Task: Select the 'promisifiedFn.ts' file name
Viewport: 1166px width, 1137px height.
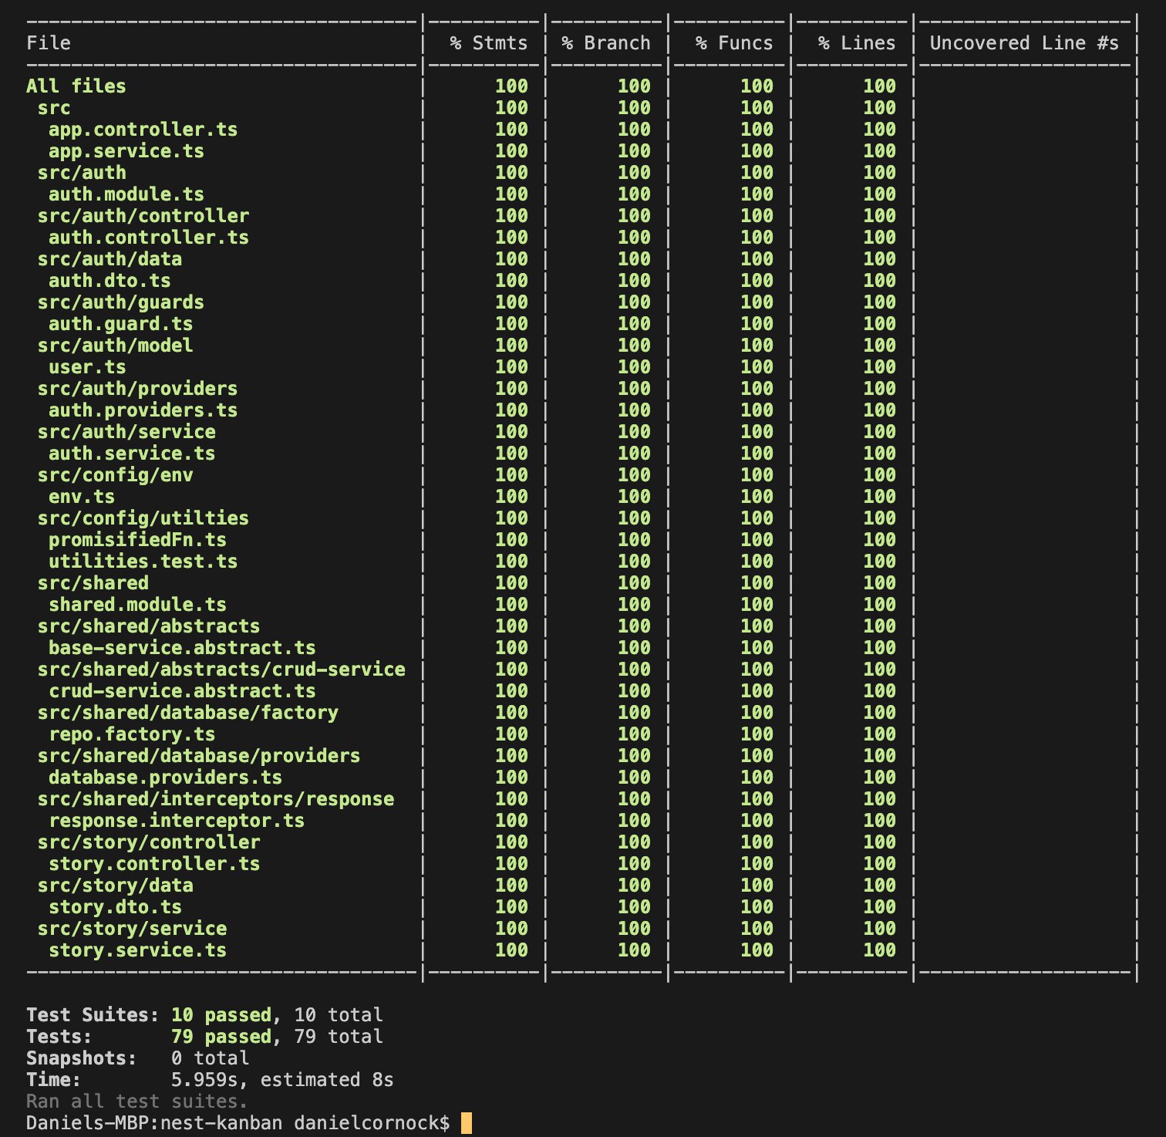Action: (137, 539)
